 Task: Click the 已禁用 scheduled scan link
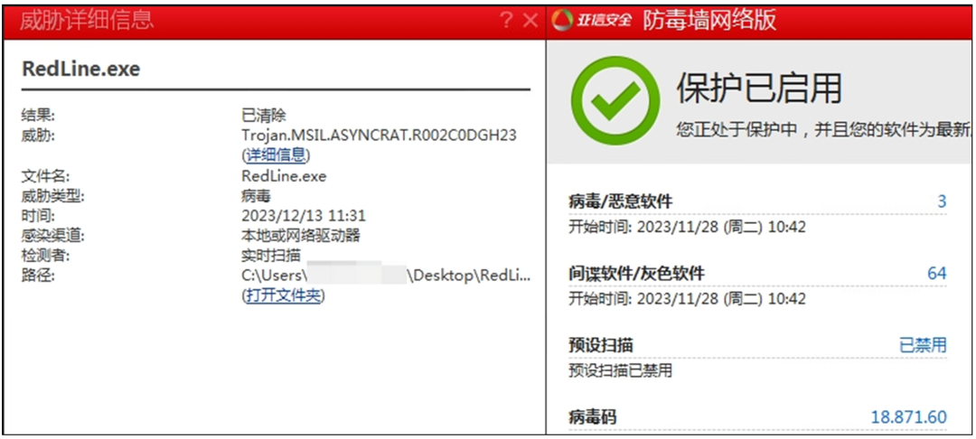(923, 345)
